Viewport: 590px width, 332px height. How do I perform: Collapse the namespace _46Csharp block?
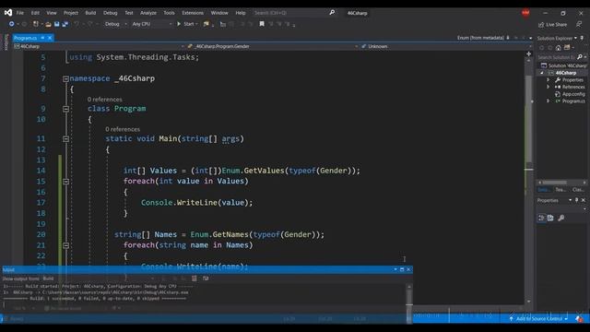[x=65, y=78]
